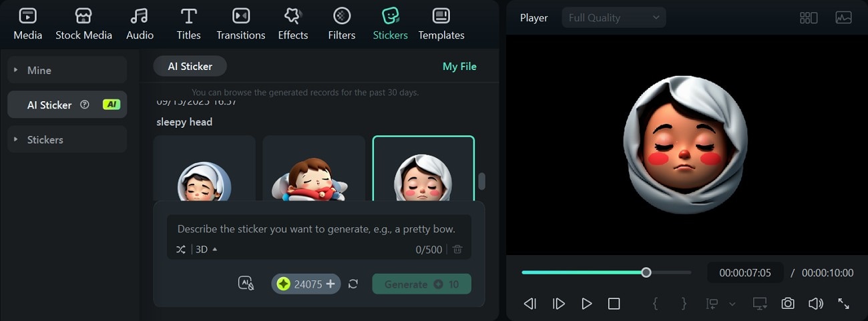
Task: Click the player layout grid icon
Action: pos(809,18)
